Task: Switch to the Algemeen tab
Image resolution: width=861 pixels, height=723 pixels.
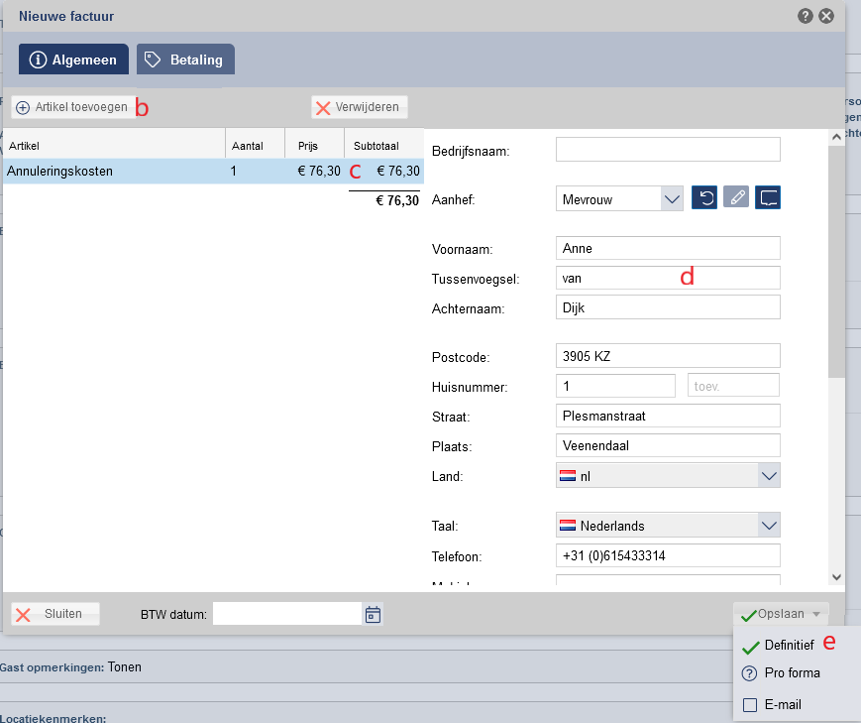Action: click(x=73, y=60)
